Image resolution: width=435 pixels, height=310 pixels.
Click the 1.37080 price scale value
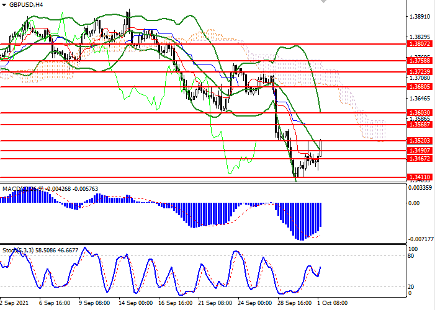[419, 79]
